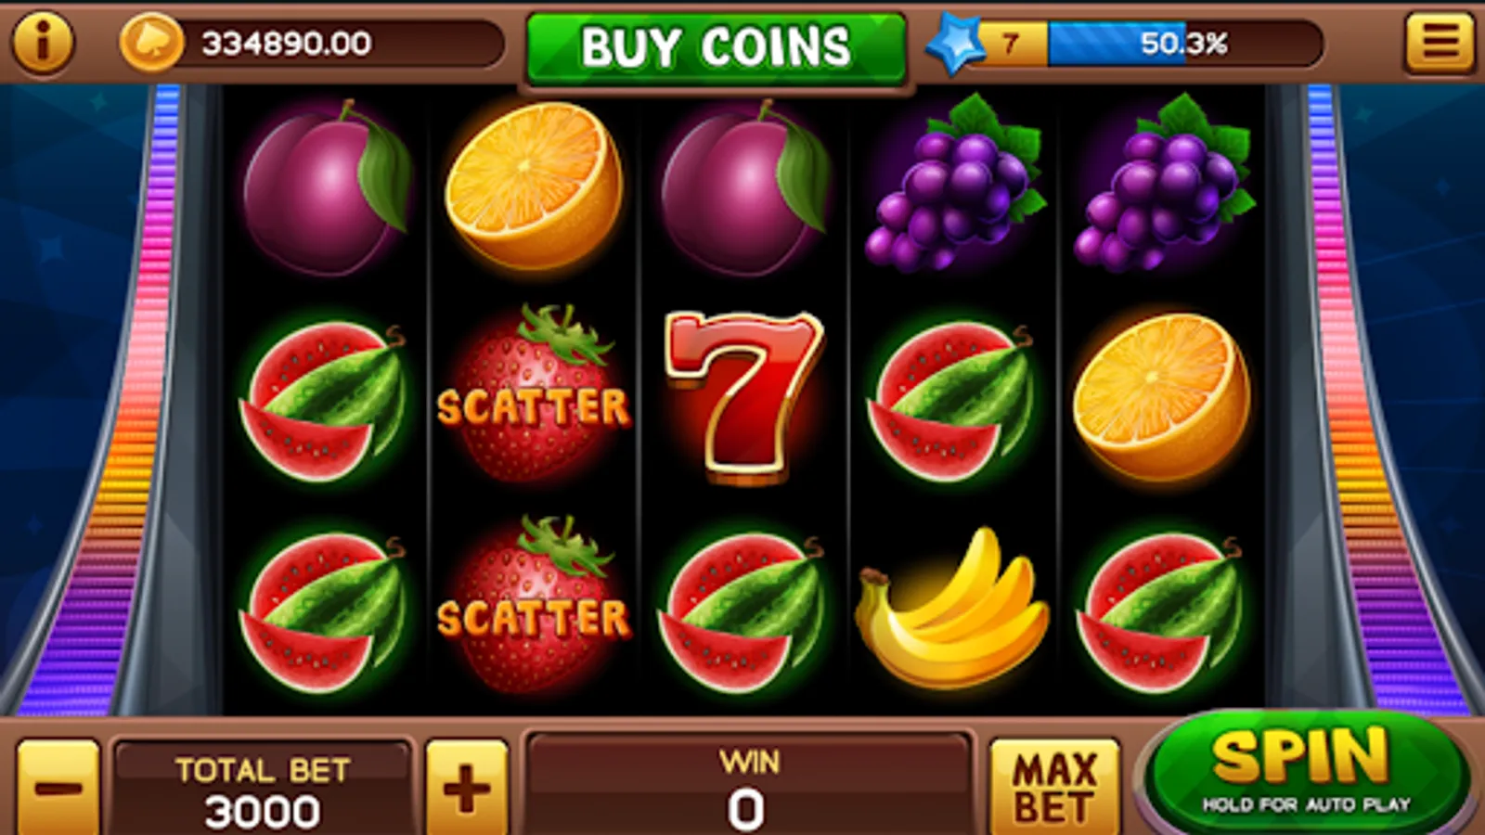Decrease total bet with minus button
Screen dimensions: 1485x835
[58, 787]
